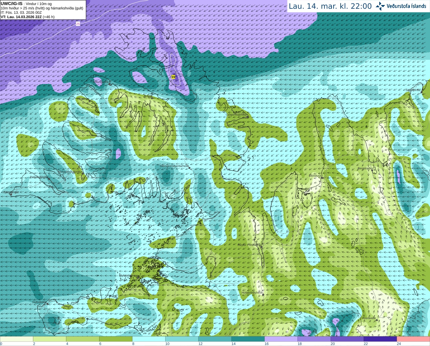Click the Bíldudalsflugvöllur station label

click(70, 171)
